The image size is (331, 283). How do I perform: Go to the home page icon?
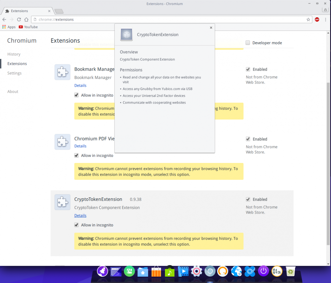coord(26,20)
